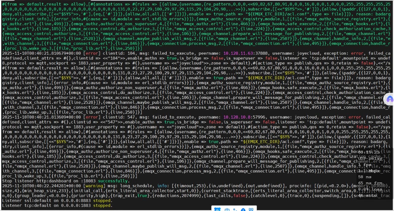Open the IME toolbox grid icon
394x211 pixels.
251,209
